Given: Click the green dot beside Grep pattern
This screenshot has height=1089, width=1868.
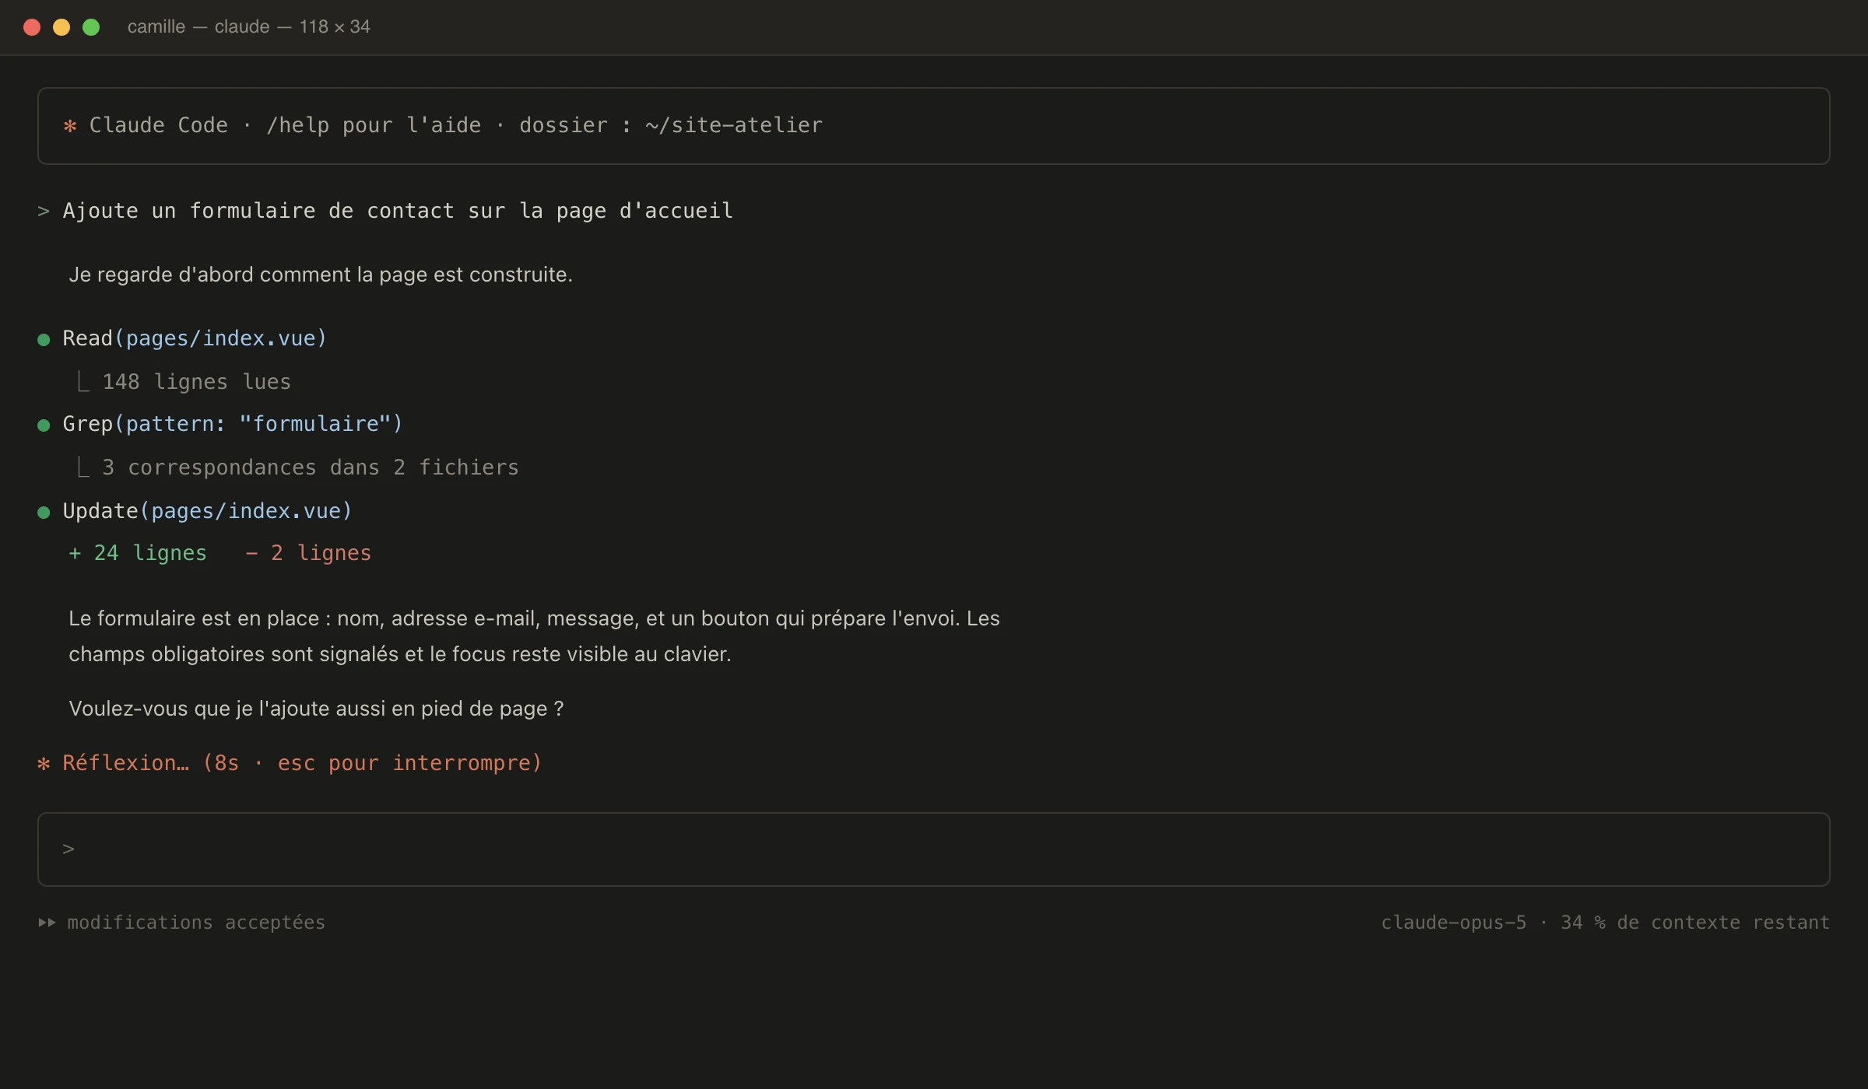Looking at the screenshot, I should [44, 425].
